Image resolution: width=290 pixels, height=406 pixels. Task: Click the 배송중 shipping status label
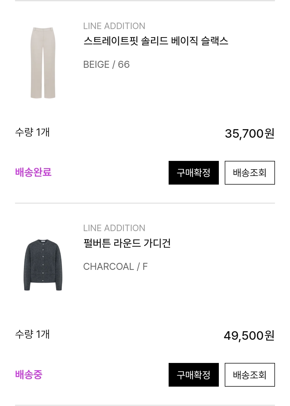pyautogui.click(x=29, y=374)
